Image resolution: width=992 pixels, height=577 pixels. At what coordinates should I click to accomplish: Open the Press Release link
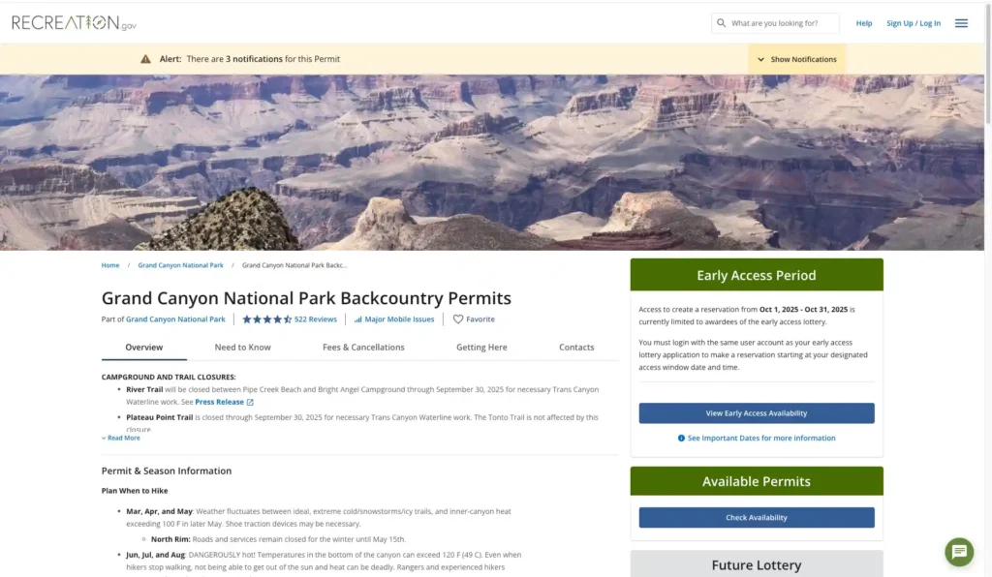pyautogui.click(x=220, y=402)
